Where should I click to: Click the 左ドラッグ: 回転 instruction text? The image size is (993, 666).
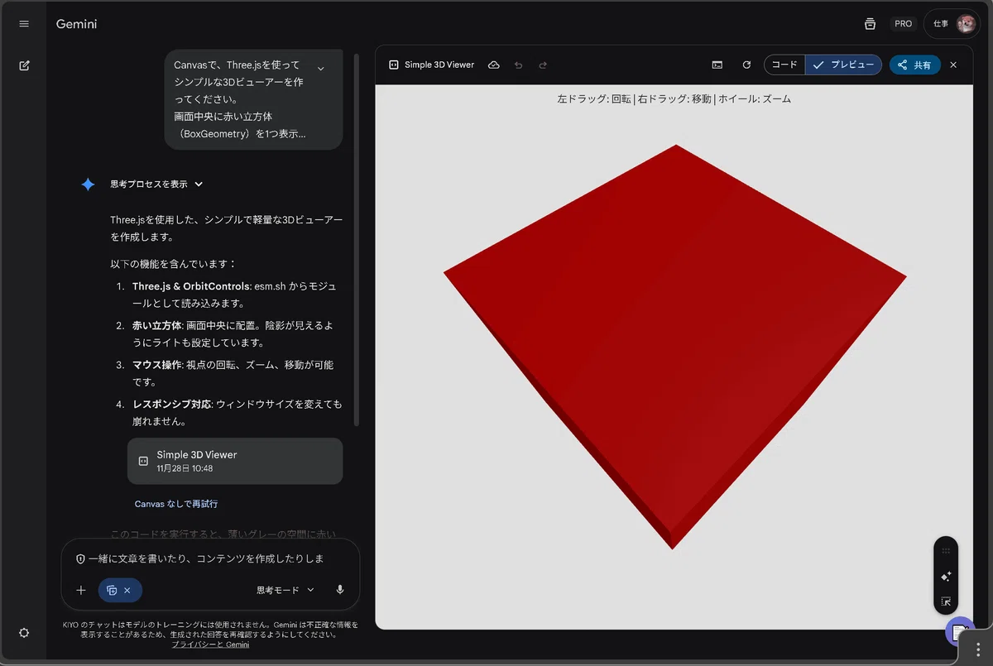[x=593, y=98]
